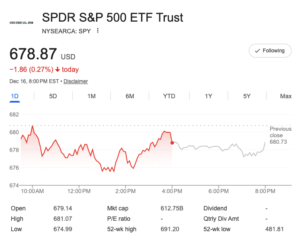Screen dimensions: 299x242
Task: Click the Previous close 680.73 label
Action: (x=280, y=135)
